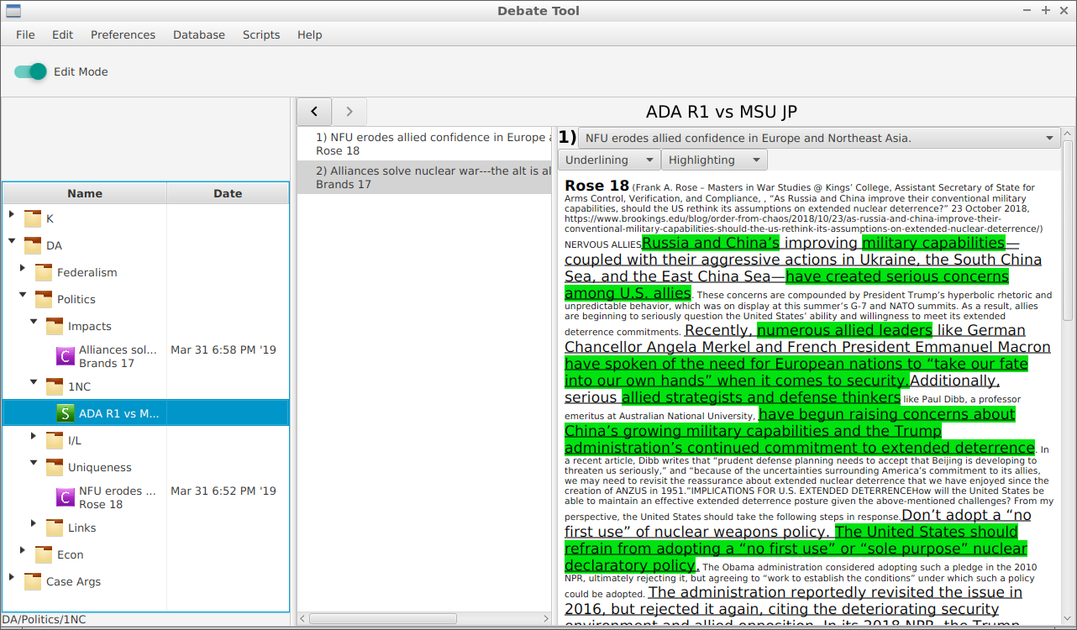
Task: Click the Econ folder icon
Action: point(44,554)
